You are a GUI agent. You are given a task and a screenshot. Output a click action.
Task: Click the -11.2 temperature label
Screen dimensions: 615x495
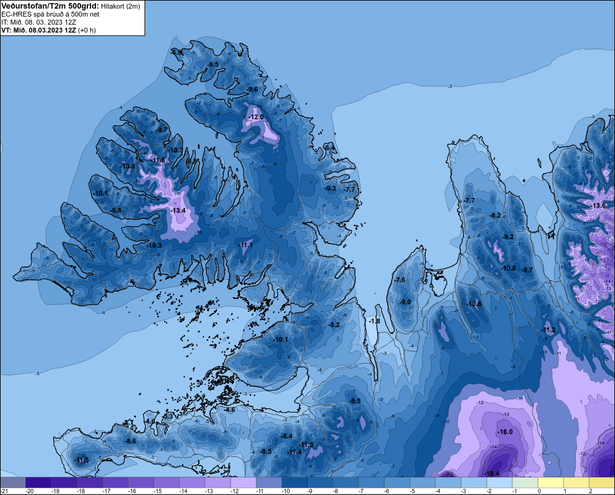[x=549, y=330]
